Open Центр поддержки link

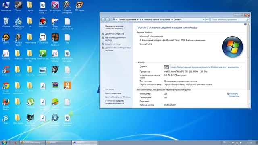click(113, 93)
